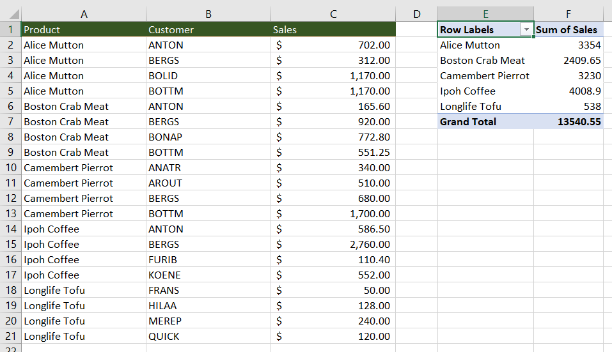This screenshot has width=612, height=352.
Task: Open the Row Labels filter dropdown
Action: coord(526,30)
